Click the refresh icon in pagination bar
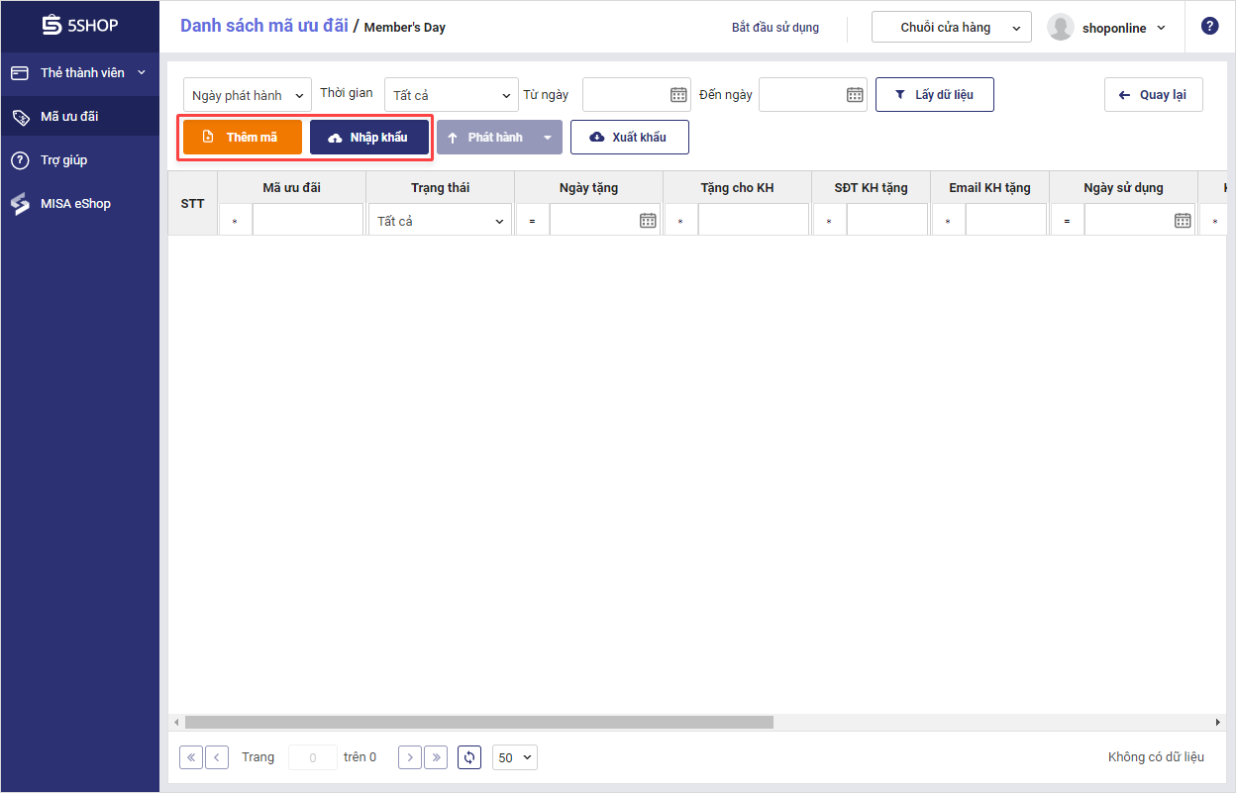This screenshot has height=793, width=1236. click(x=469, y=757)
